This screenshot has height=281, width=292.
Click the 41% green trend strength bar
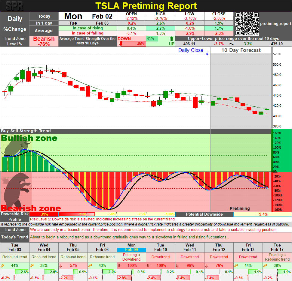point(152,39)
